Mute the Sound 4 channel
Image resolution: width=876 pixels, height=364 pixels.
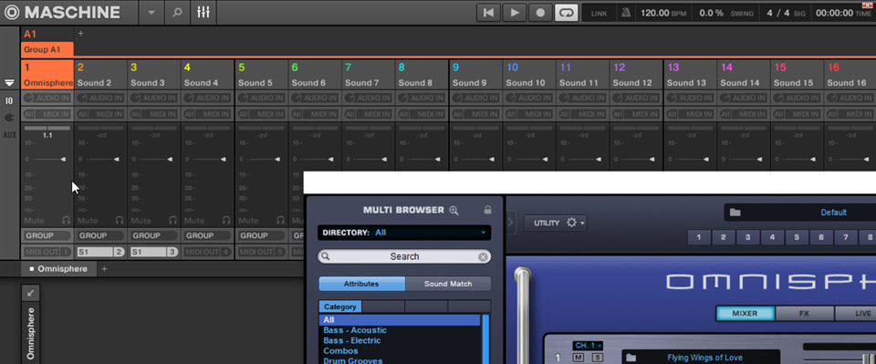click(194, 221)
